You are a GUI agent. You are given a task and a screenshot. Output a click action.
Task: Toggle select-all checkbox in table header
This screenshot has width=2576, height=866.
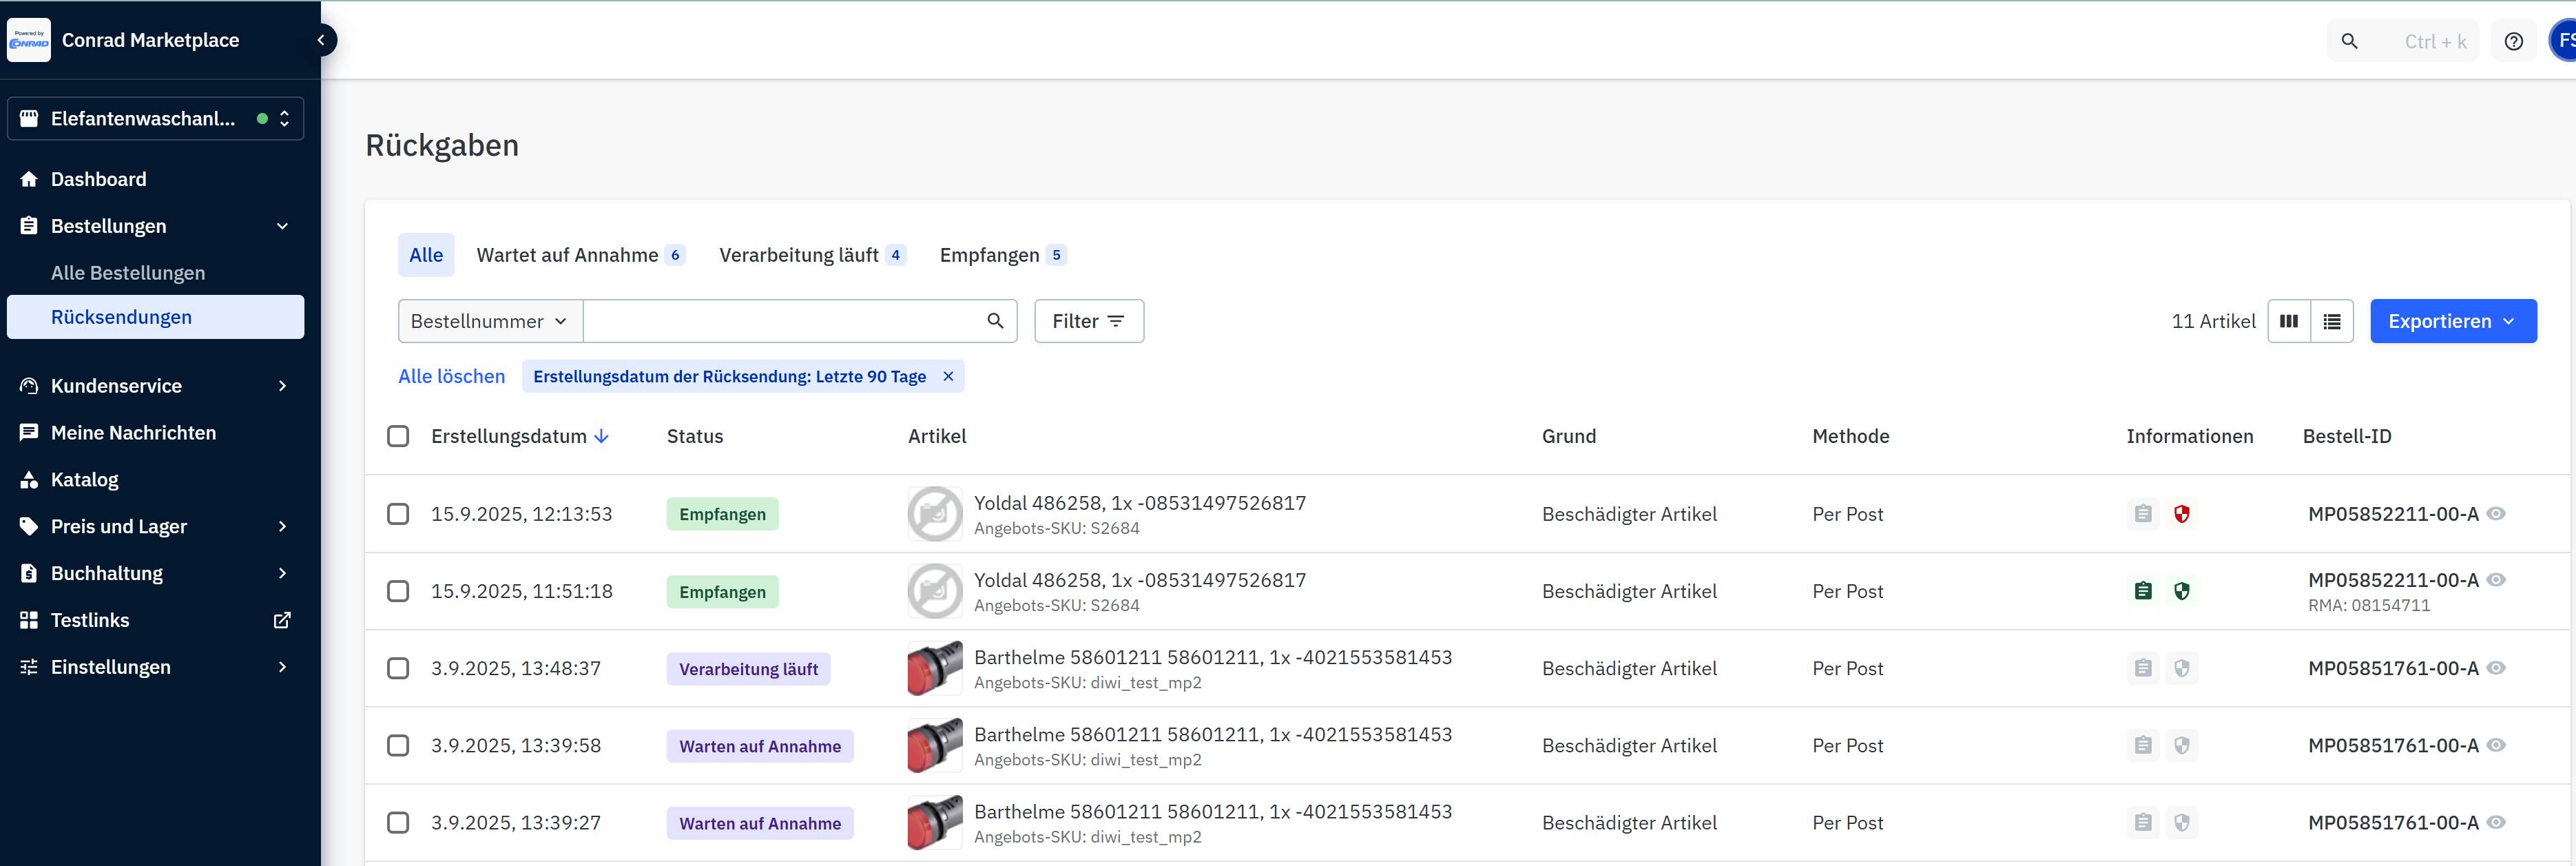[x=398, y=436]
